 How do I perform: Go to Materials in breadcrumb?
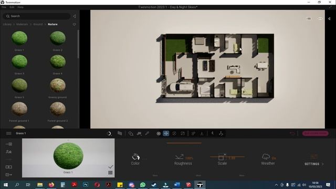pyautogui.click(x=22, y=24)
